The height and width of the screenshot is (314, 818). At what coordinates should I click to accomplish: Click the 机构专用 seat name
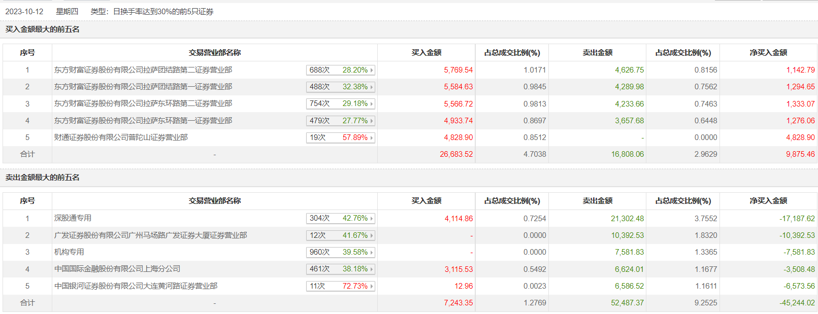[x=69, y=252]
